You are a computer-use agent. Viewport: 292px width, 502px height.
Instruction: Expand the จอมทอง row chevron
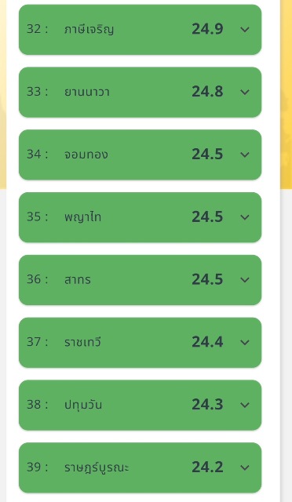[x=245, y=155]
